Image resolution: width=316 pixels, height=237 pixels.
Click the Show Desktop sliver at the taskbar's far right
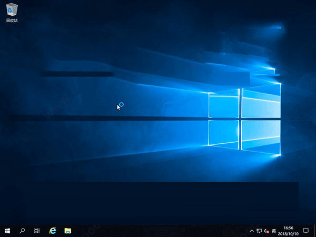315,231
